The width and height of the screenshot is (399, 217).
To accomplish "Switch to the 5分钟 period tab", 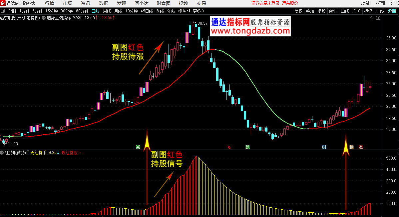I will click(x=37, y=11).
